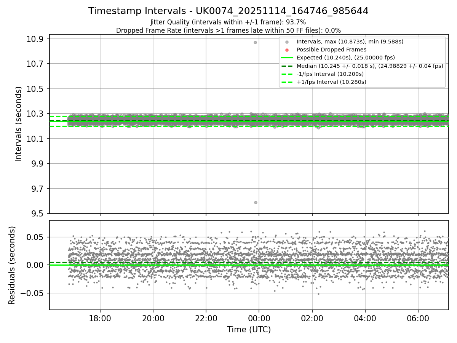Click the 'Dropped Frame Rate' subtitle line
Viewport: 457px width, 343px height.
[x=228, y=30]
